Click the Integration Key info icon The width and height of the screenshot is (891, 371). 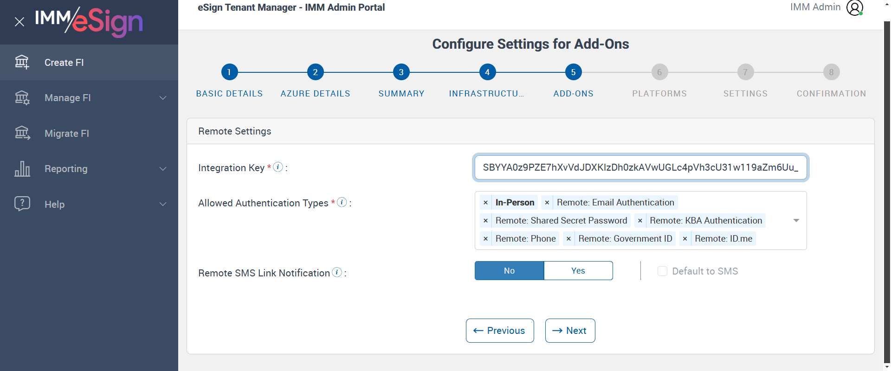(x=278, y=167)
